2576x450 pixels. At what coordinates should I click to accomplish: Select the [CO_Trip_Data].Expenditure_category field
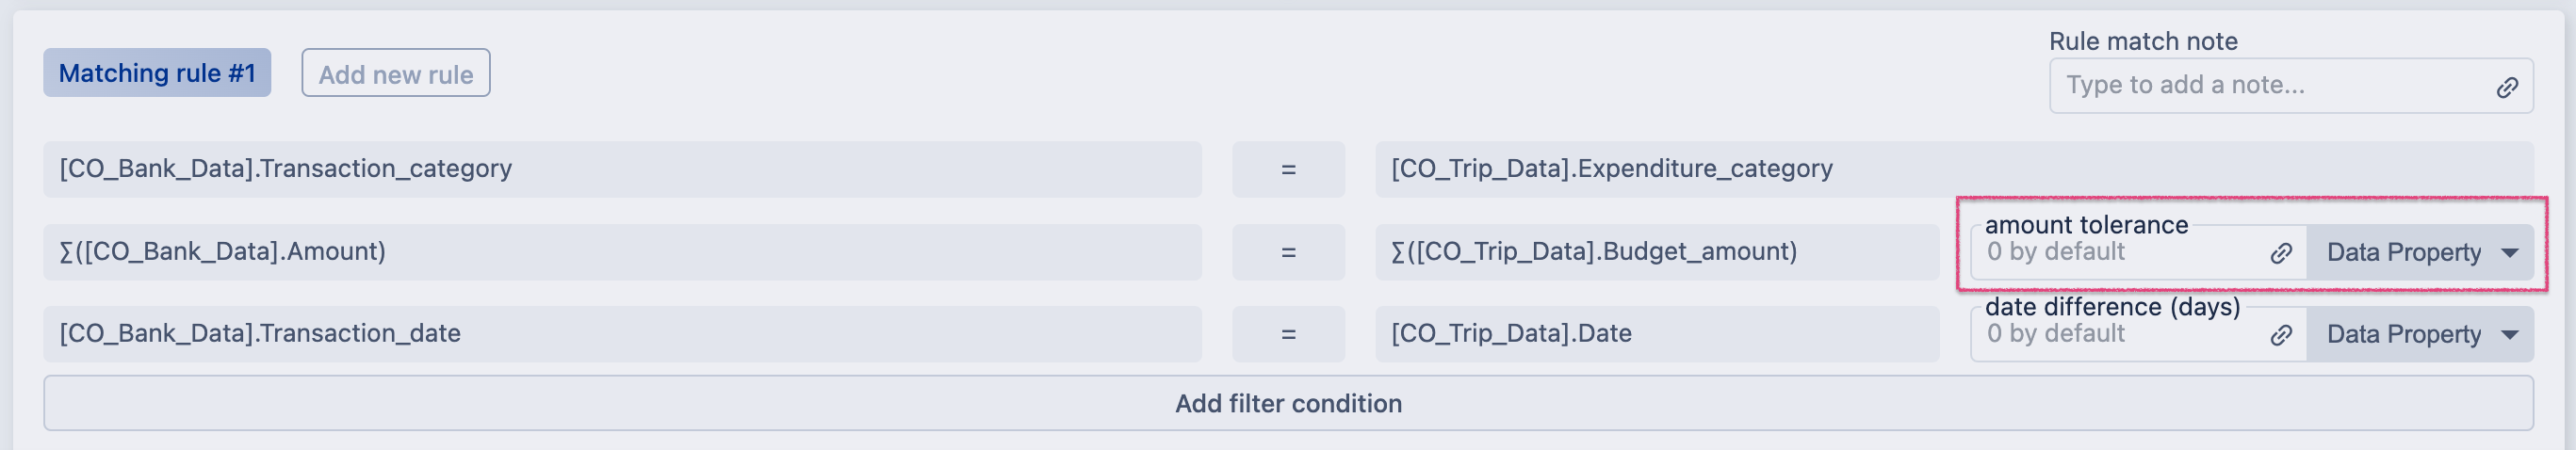1953,169
